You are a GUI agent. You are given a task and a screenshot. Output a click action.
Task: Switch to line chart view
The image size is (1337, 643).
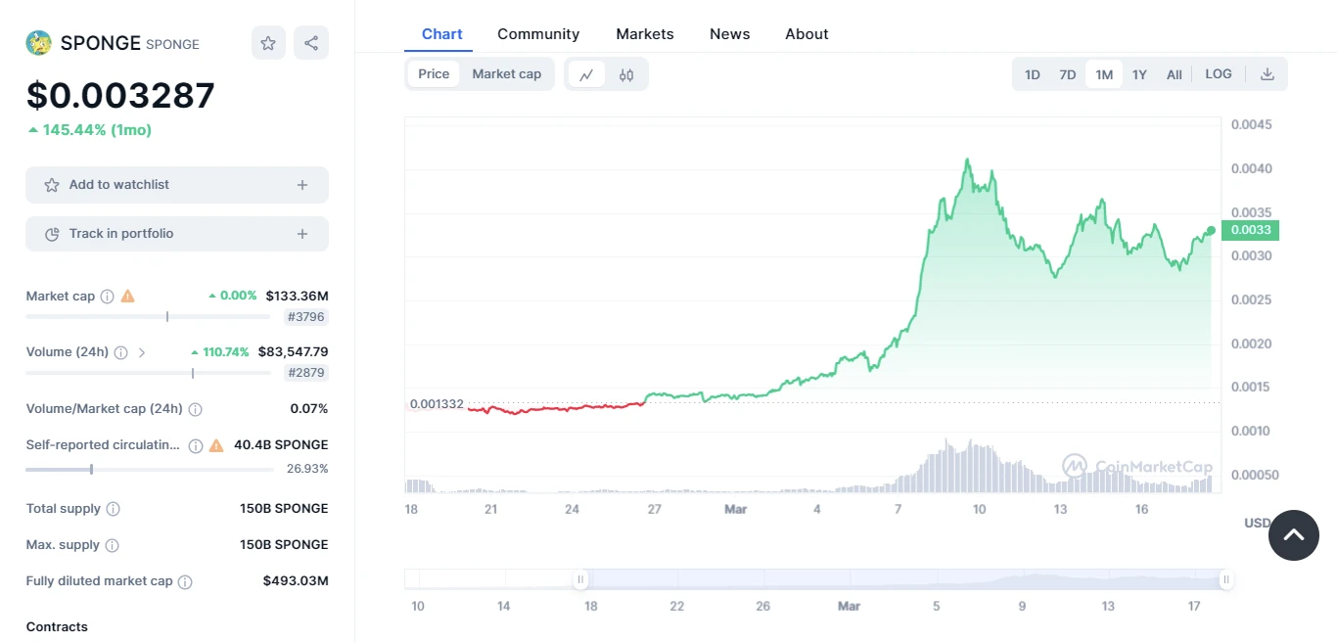[586, 74]
